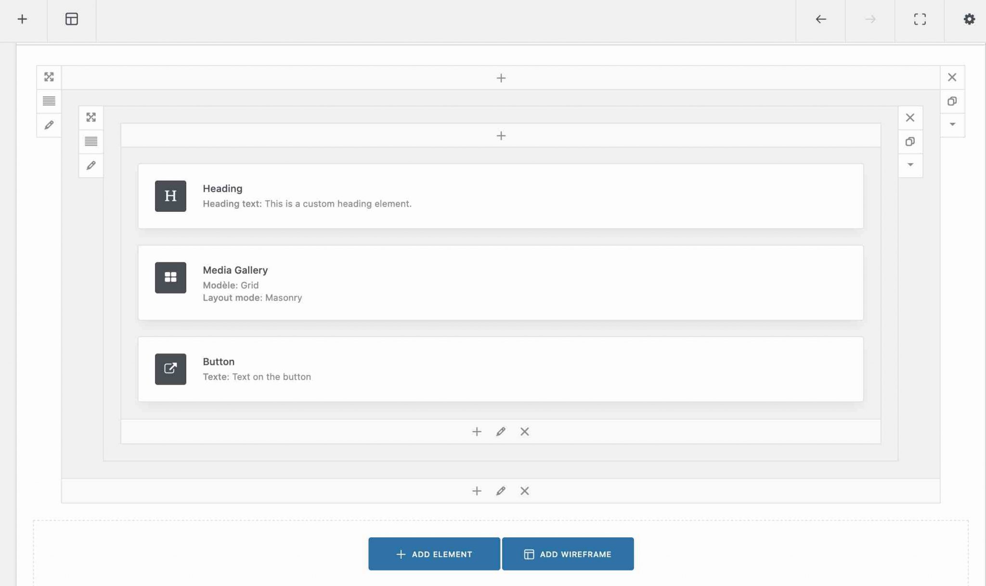This screenshot has height=586, width=986.
Task: Click the columns icon on the inner section
Action: [91, 141]
